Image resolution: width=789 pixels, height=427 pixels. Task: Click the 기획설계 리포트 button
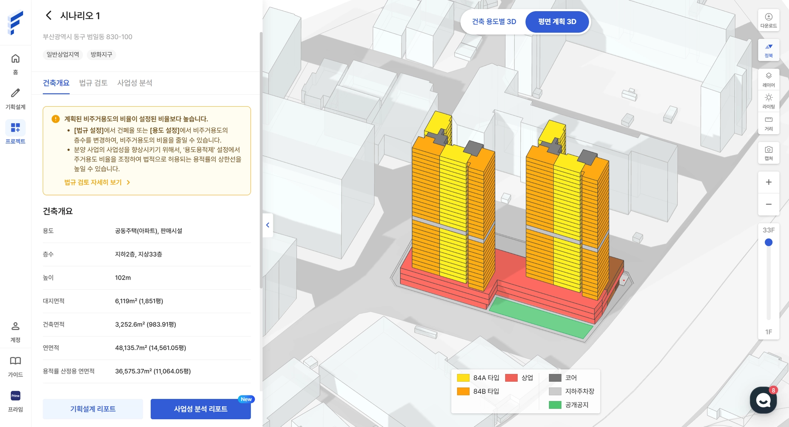(93, 409)
